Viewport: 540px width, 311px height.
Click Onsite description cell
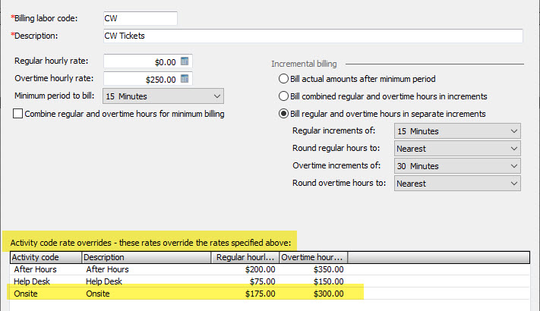coord(98,294)
